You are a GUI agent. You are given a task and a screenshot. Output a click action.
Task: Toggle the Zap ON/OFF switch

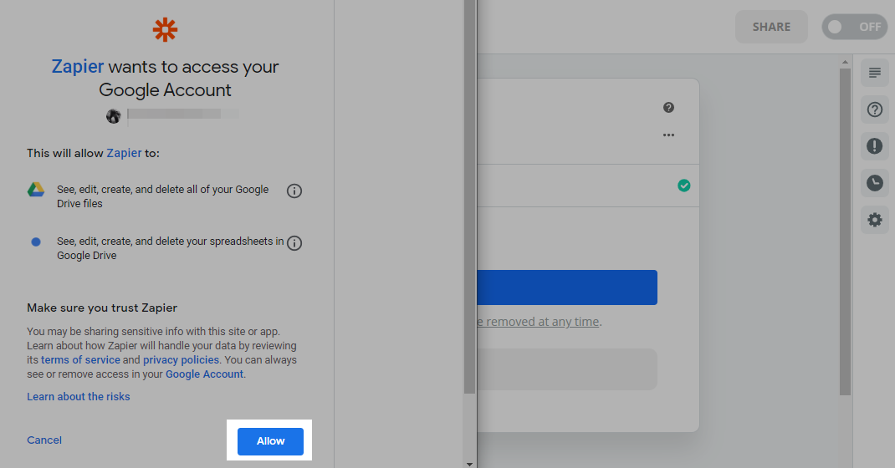coord(855,27)
